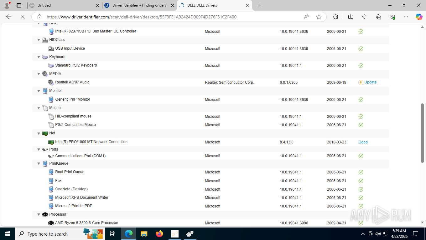The height and width of the screenshot is (240, 426).
Task: Click the USB Input Device icon
Action: click(51, 48)
